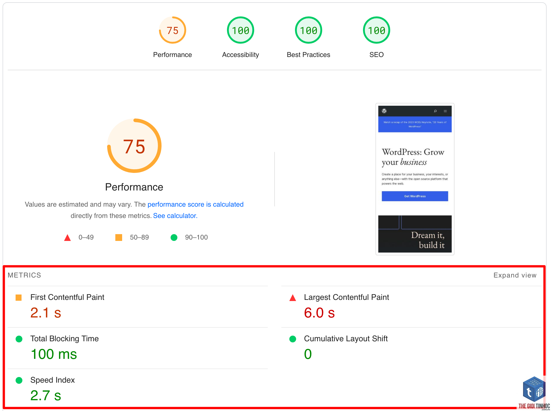Click the Accessibility 100 score gauge
This screenshot has height=411, width=552.
240,30
